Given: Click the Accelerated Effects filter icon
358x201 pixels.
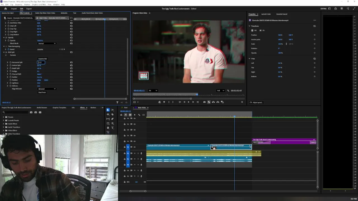Looking at the screenshot, I should pos(31,112).
